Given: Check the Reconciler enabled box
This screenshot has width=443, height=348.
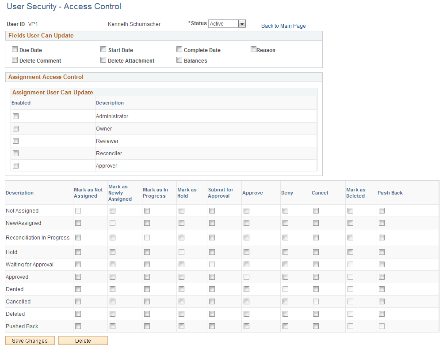Looking at the screenshot, I should point(15,153).
